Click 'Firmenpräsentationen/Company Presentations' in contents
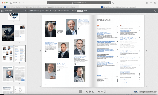This screenshot has height=95, width=158. pyautogui.click(x=125, y=72)
